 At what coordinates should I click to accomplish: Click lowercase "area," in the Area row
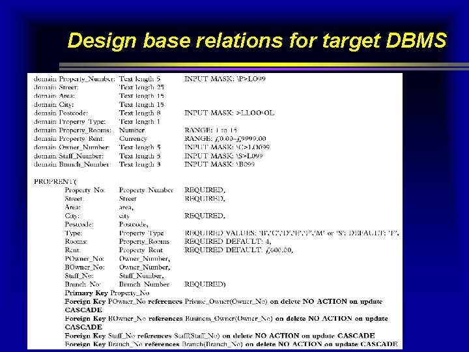point(126,207)
